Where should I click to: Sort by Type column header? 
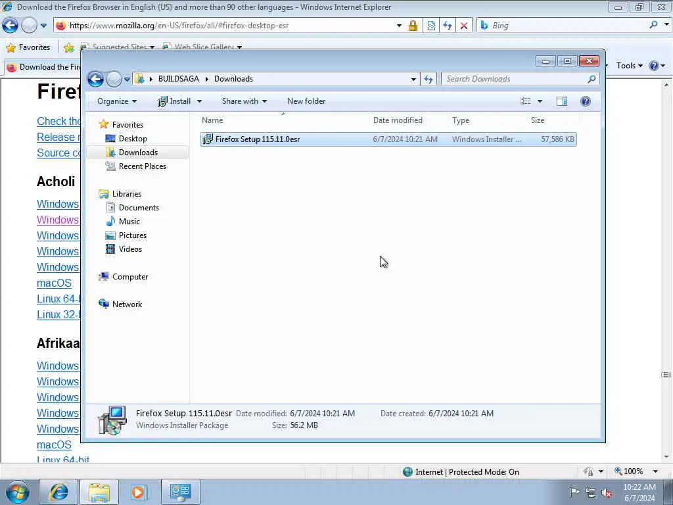pyautogui.click(x=487, y=120)
